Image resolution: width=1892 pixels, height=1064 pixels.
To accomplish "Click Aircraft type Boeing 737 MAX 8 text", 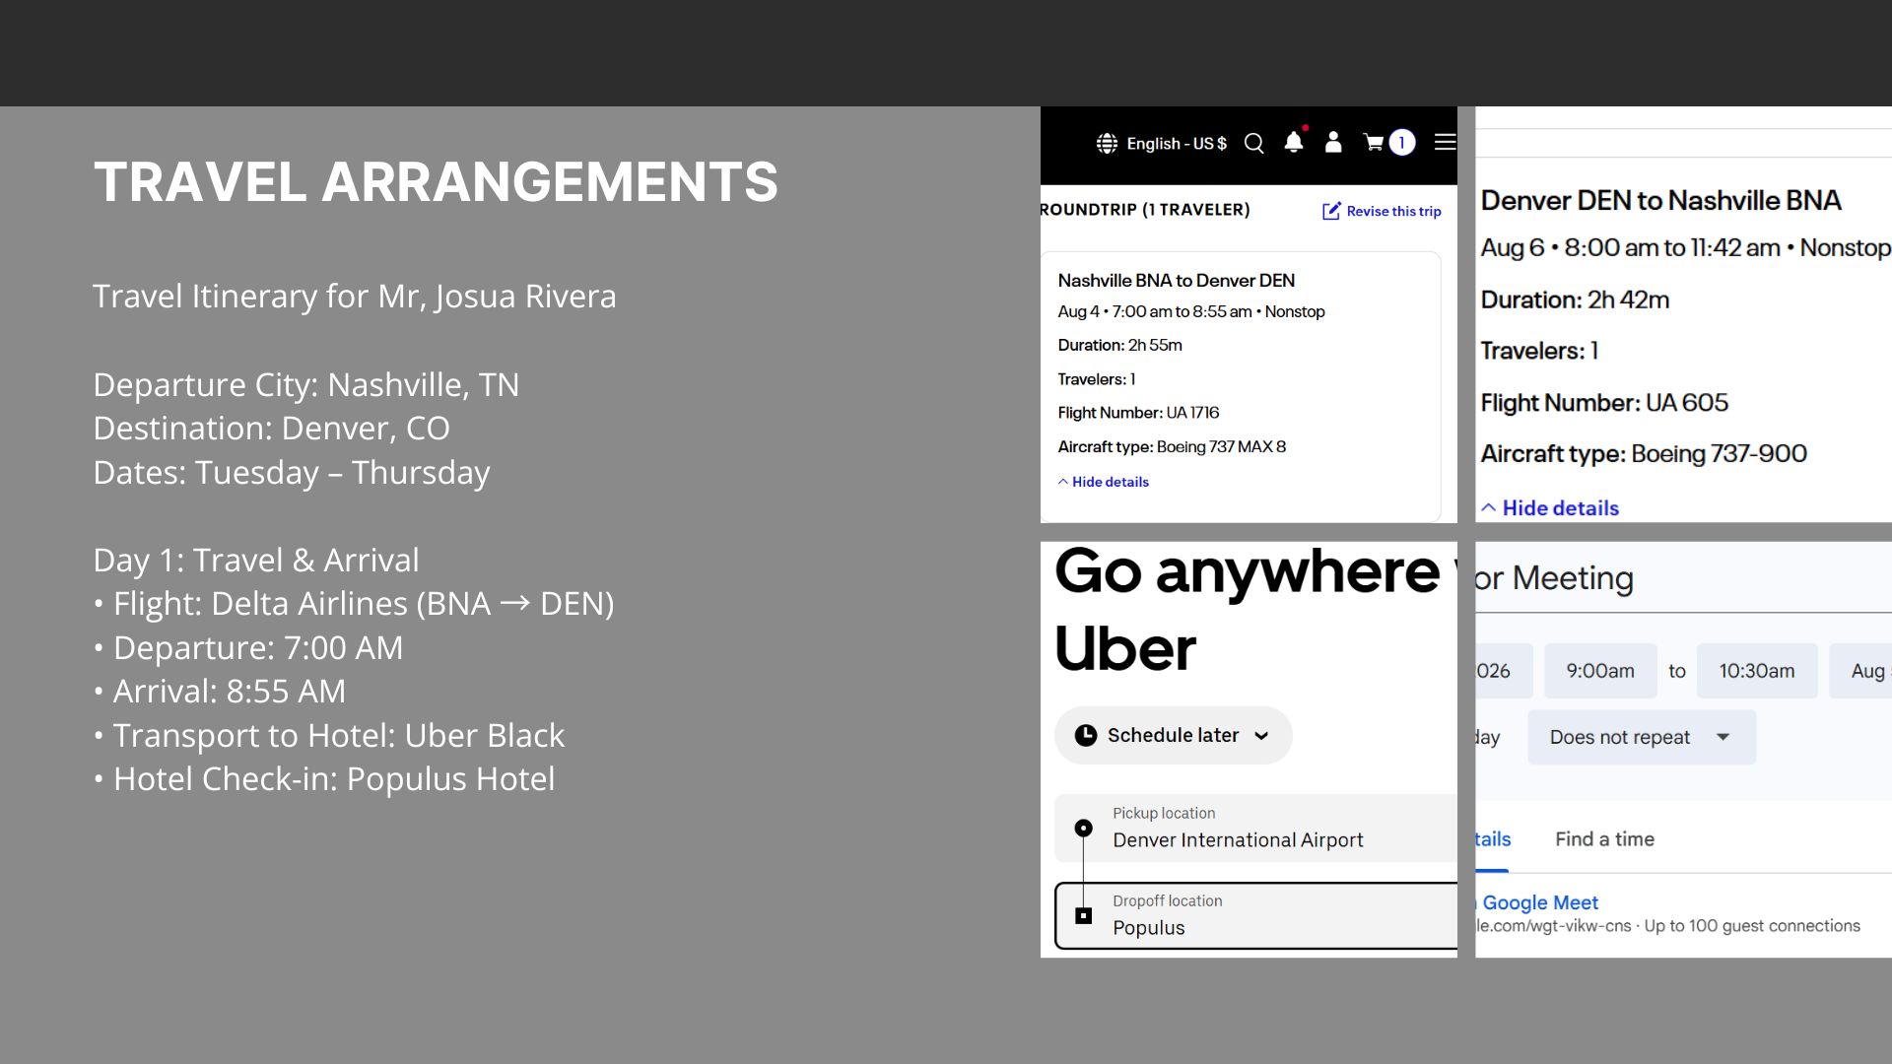I will click(x=1172, y=447).
